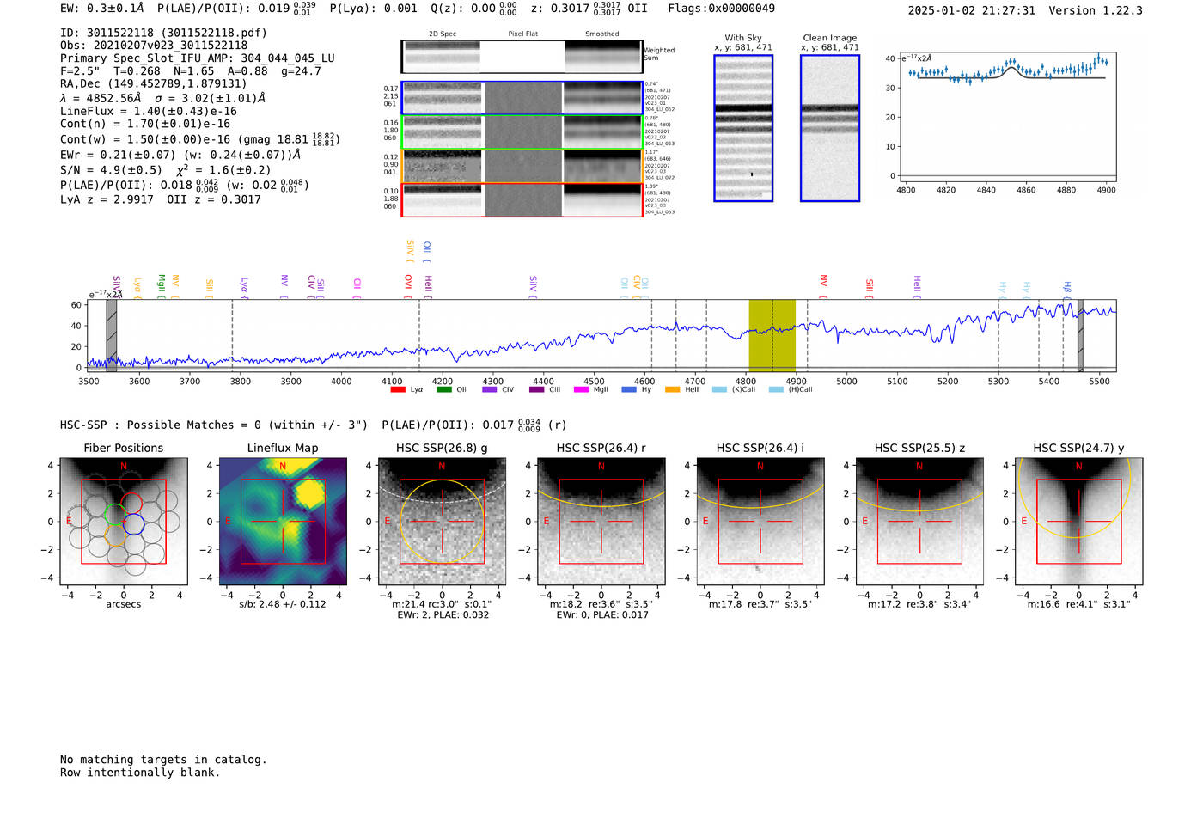The width and height of the screenshot is (1203, 819).
Task: Select the Obs: 20210207v023_3011522118 line
Action: click(x=154, y=45)
